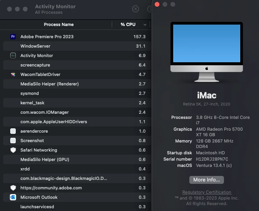Screen dimensions: 259x211
Task: Click the 128 GB 2667 MHz memory text
Action: tap(215, 144)
